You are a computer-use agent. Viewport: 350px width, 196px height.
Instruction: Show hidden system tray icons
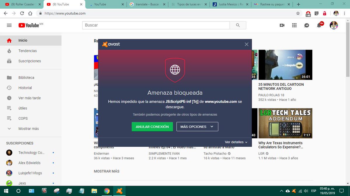click(281, 191)
